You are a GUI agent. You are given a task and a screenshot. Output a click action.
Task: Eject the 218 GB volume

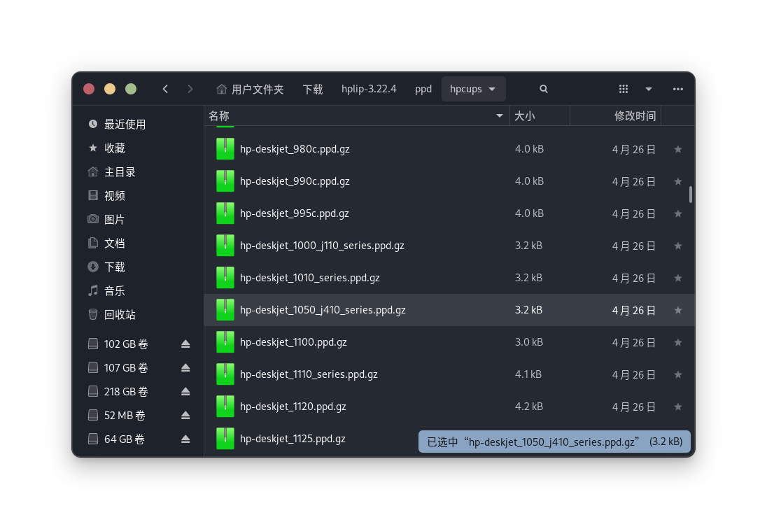coord(185,392)
